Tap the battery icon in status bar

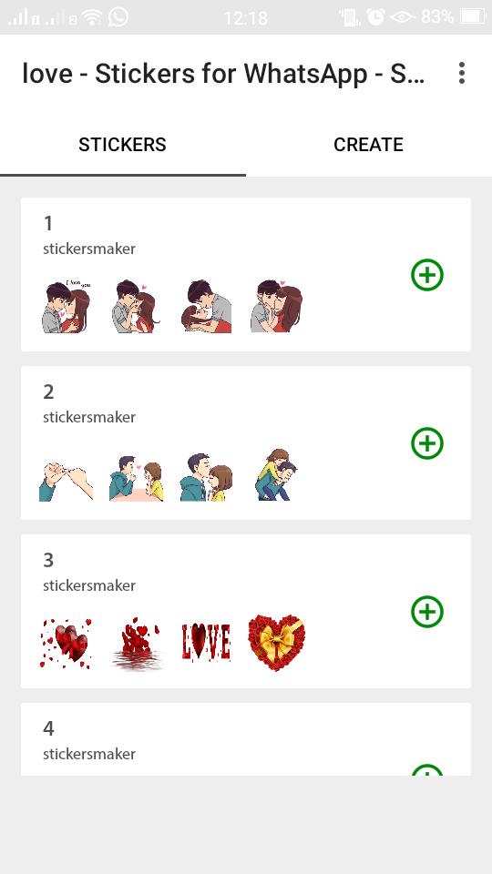coord(473,17)
